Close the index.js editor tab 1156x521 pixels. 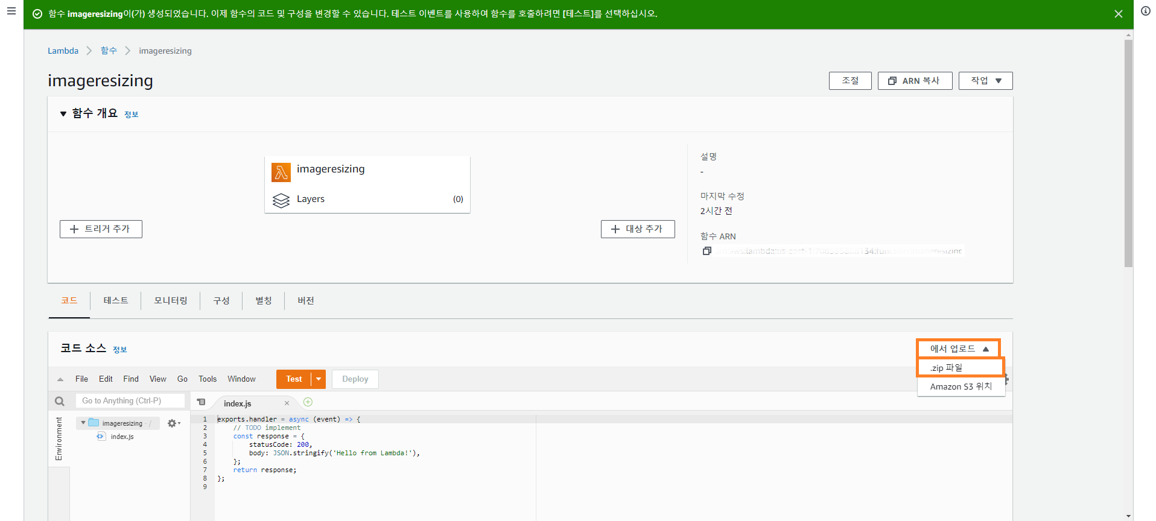pos(287,403)
